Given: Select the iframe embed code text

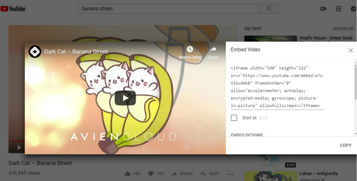Looking at the screenshot, I should pos(277,87).
